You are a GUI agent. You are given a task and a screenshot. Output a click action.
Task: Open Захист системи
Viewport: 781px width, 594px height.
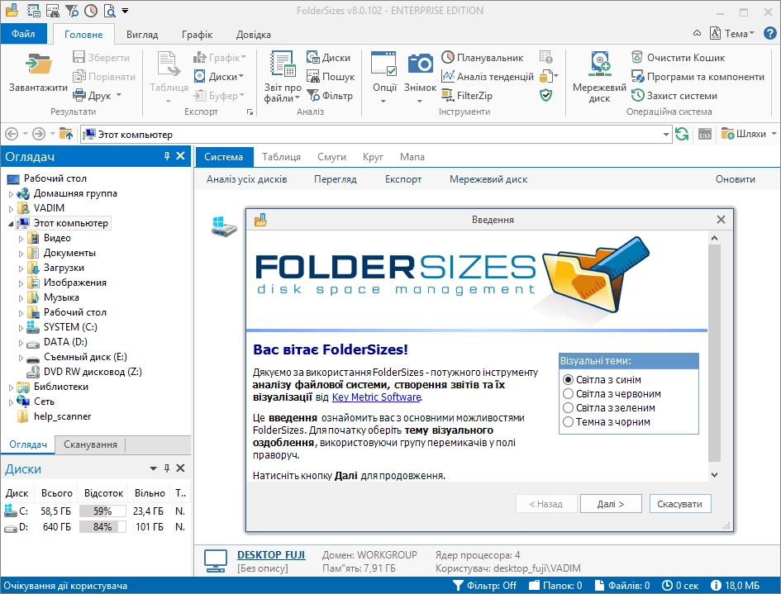coord(674,96)
